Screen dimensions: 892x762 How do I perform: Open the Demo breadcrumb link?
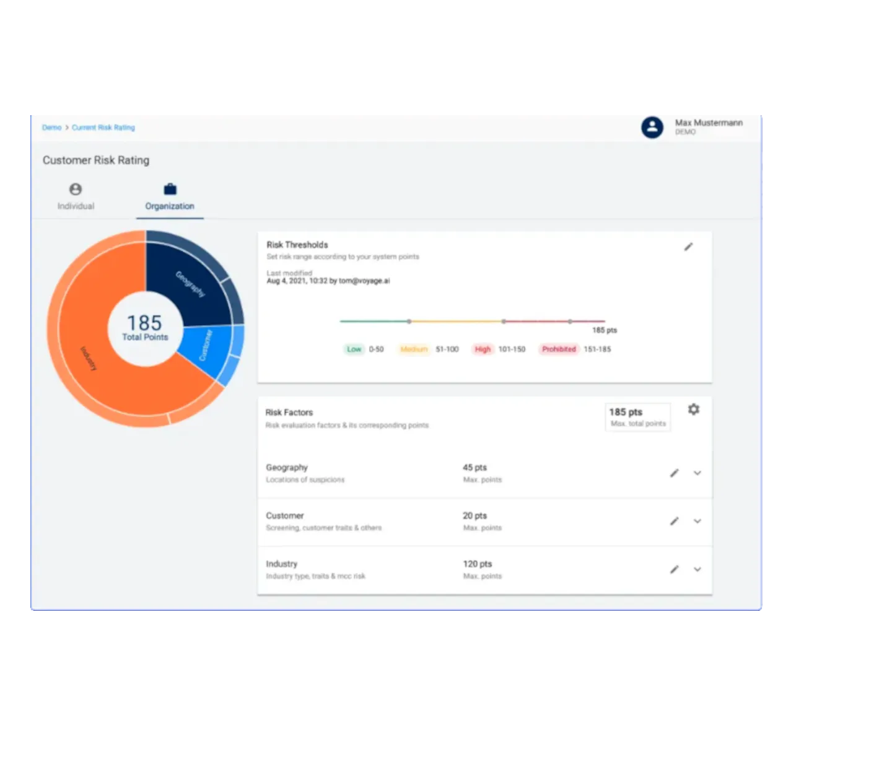pos(51,127)
